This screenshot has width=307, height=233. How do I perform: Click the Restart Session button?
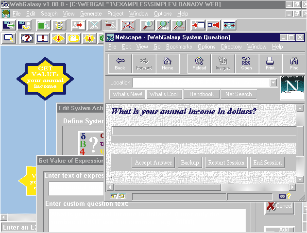[x=226, y=163]
